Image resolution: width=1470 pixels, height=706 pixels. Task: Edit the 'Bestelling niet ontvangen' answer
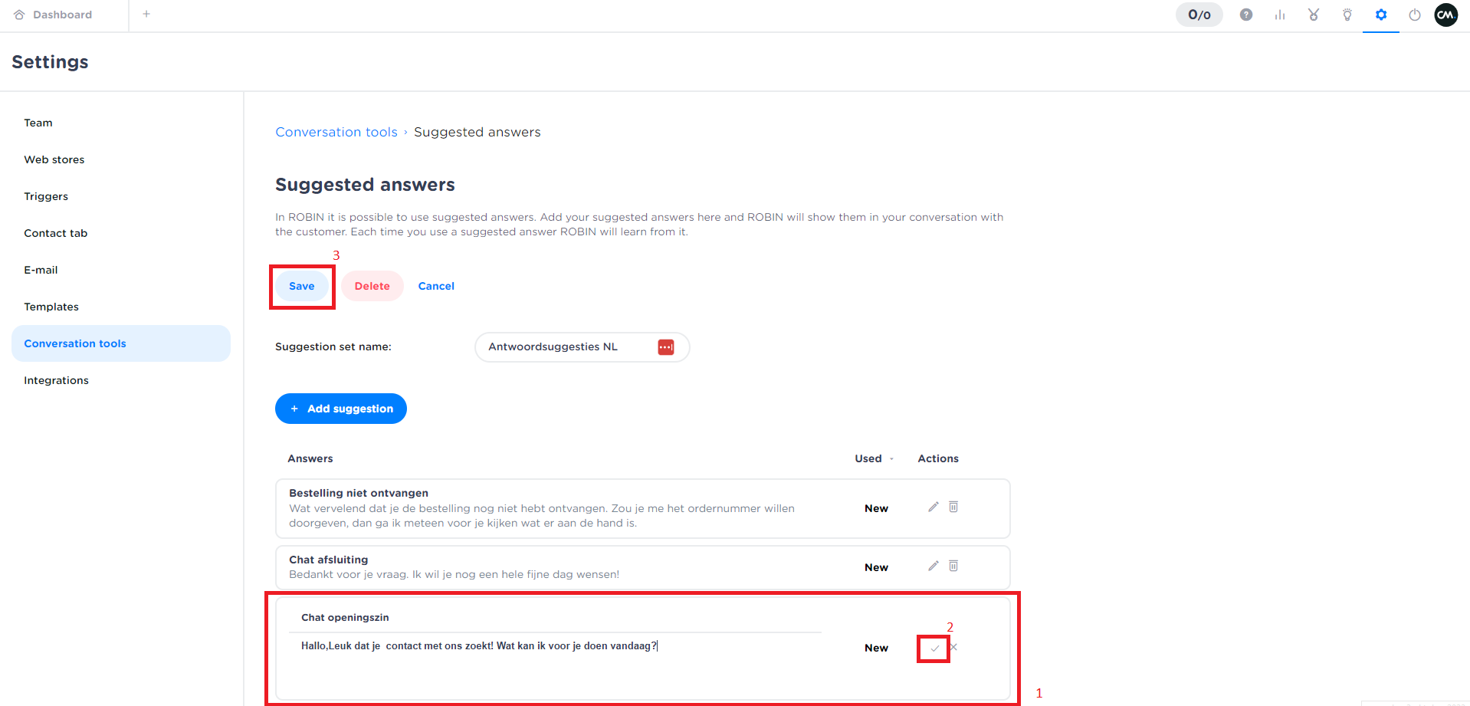click(934, 507)
